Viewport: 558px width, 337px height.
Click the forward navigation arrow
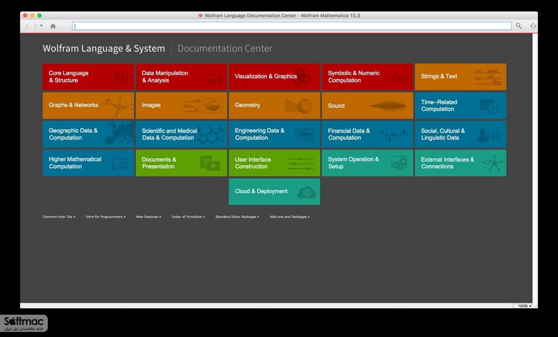coord(35,26)
